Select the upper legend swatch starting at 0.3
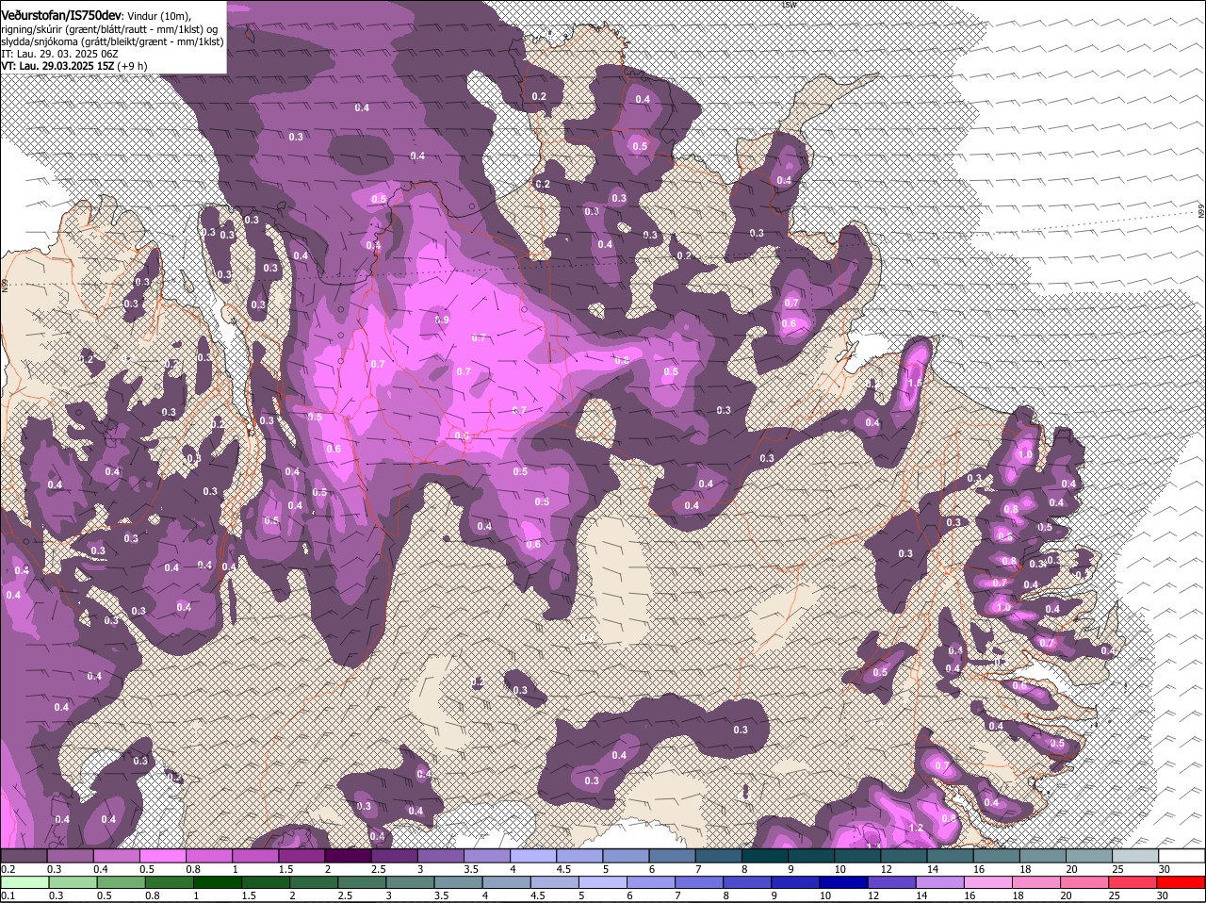Viewport: 1206px width, 903px height. 70,856
